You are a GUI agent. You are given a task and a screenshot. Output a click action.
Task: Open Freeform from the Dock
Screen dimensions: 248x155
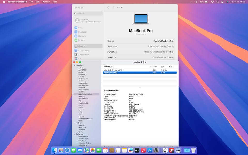(x=131, y=150)
